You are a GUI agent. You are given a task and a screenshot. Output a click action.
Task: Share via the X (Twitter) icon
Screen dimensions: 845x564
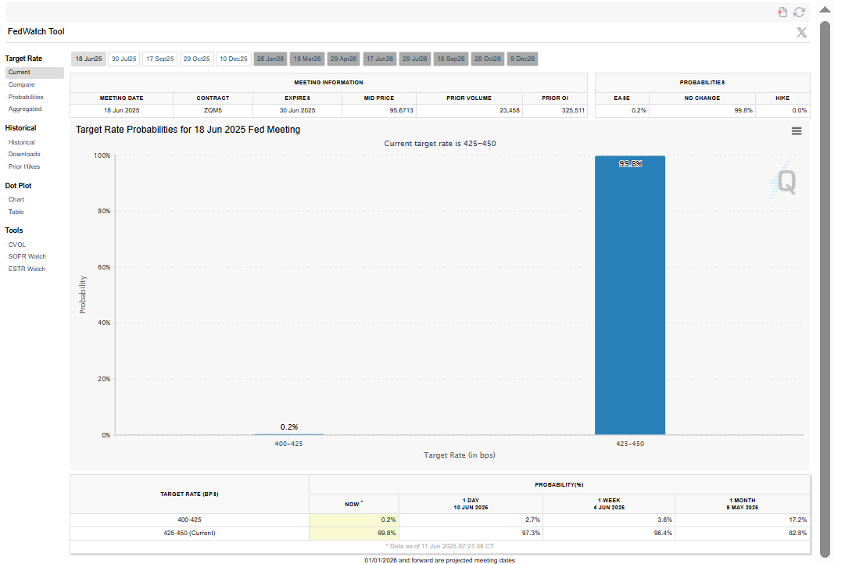(801, 32)
